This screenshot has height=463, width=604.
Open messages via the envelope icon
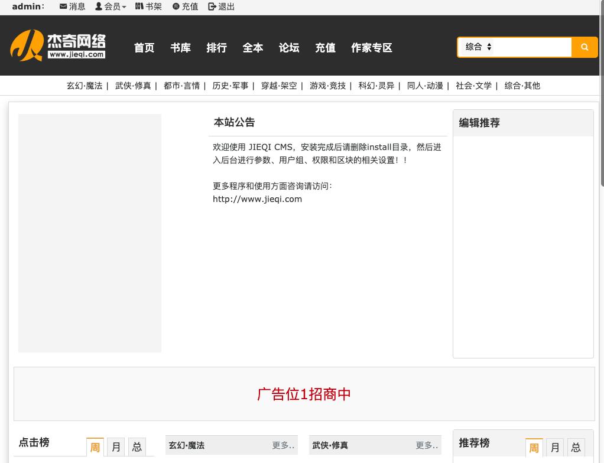pos(63,6)
